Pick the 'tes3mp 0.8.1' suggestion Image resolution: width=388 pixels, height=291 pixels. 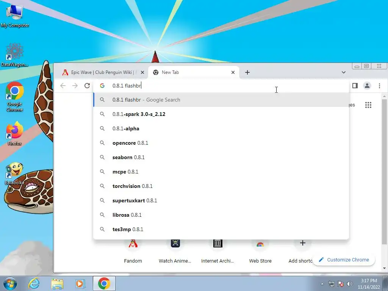(x=221, y=229)
